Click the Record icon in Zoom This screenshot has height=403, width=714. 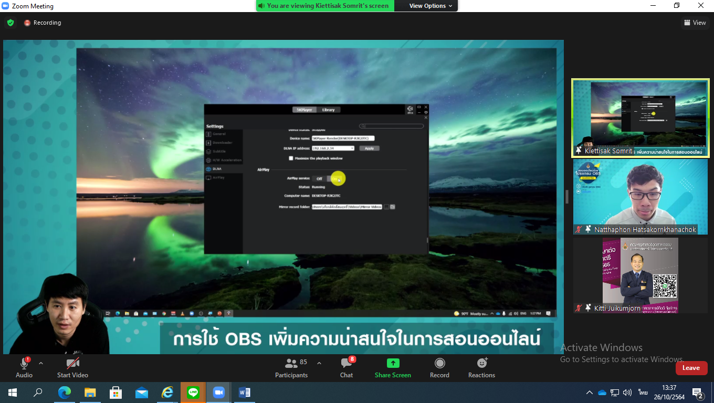coord(440,363)
